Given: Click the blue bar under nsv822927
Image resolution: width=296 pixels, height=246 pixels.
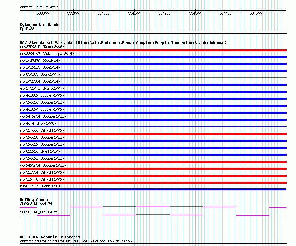Looking at the screenshot, I should tap(153, 189).
